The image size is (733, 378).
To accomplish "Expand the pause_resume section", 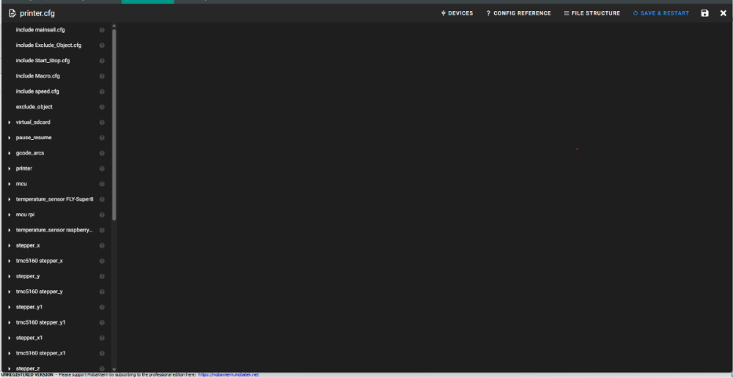I will click(x=10, y=138).
